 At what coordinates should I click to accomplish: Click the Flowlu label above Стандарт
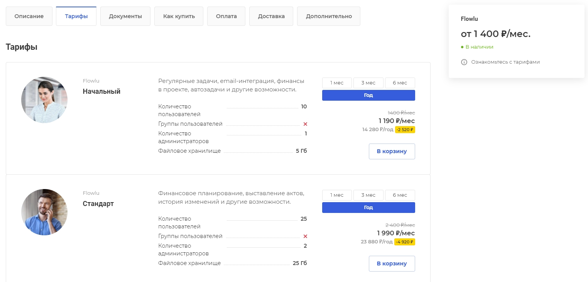[91, 193]
